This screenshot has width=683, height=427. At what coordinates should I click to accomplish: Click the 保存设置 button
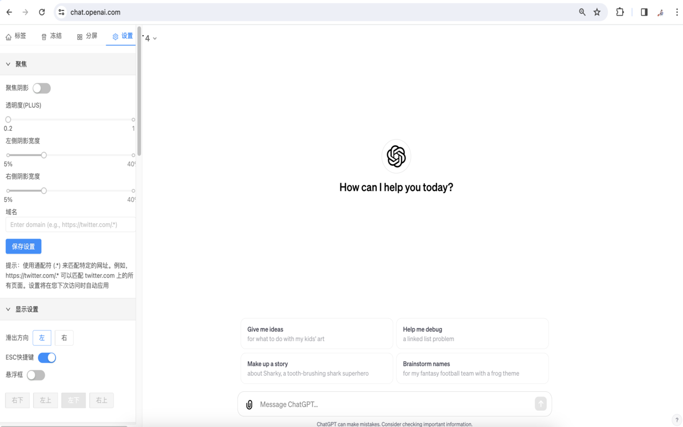point(23,247)
